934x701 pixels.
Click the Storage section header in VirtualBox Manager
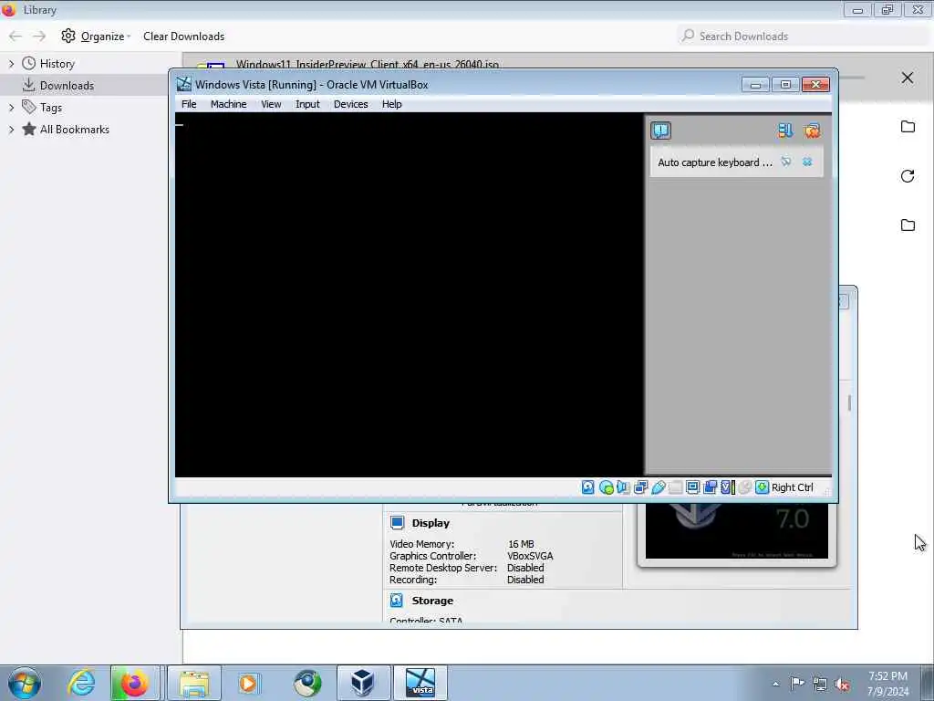click(x=431, y=601)
